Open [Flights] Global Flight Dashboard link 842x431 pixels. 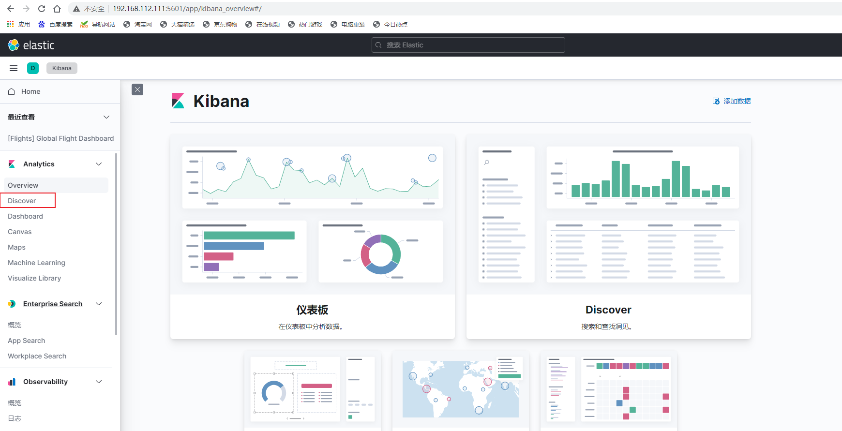(60, 138)
